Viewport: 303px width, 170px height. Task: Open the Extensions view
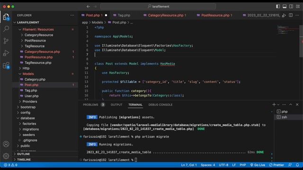tap(6, 65)
